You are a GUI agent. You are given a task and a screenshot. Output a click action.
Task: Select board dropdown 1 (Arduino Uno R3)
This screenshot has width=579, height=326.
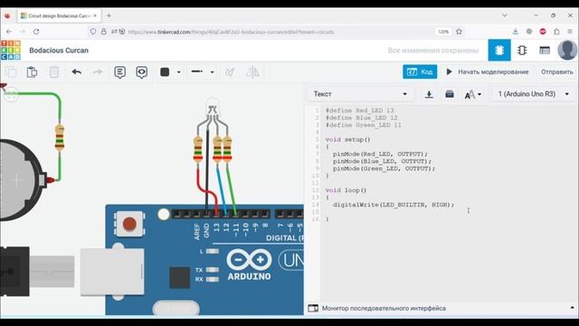534,94
